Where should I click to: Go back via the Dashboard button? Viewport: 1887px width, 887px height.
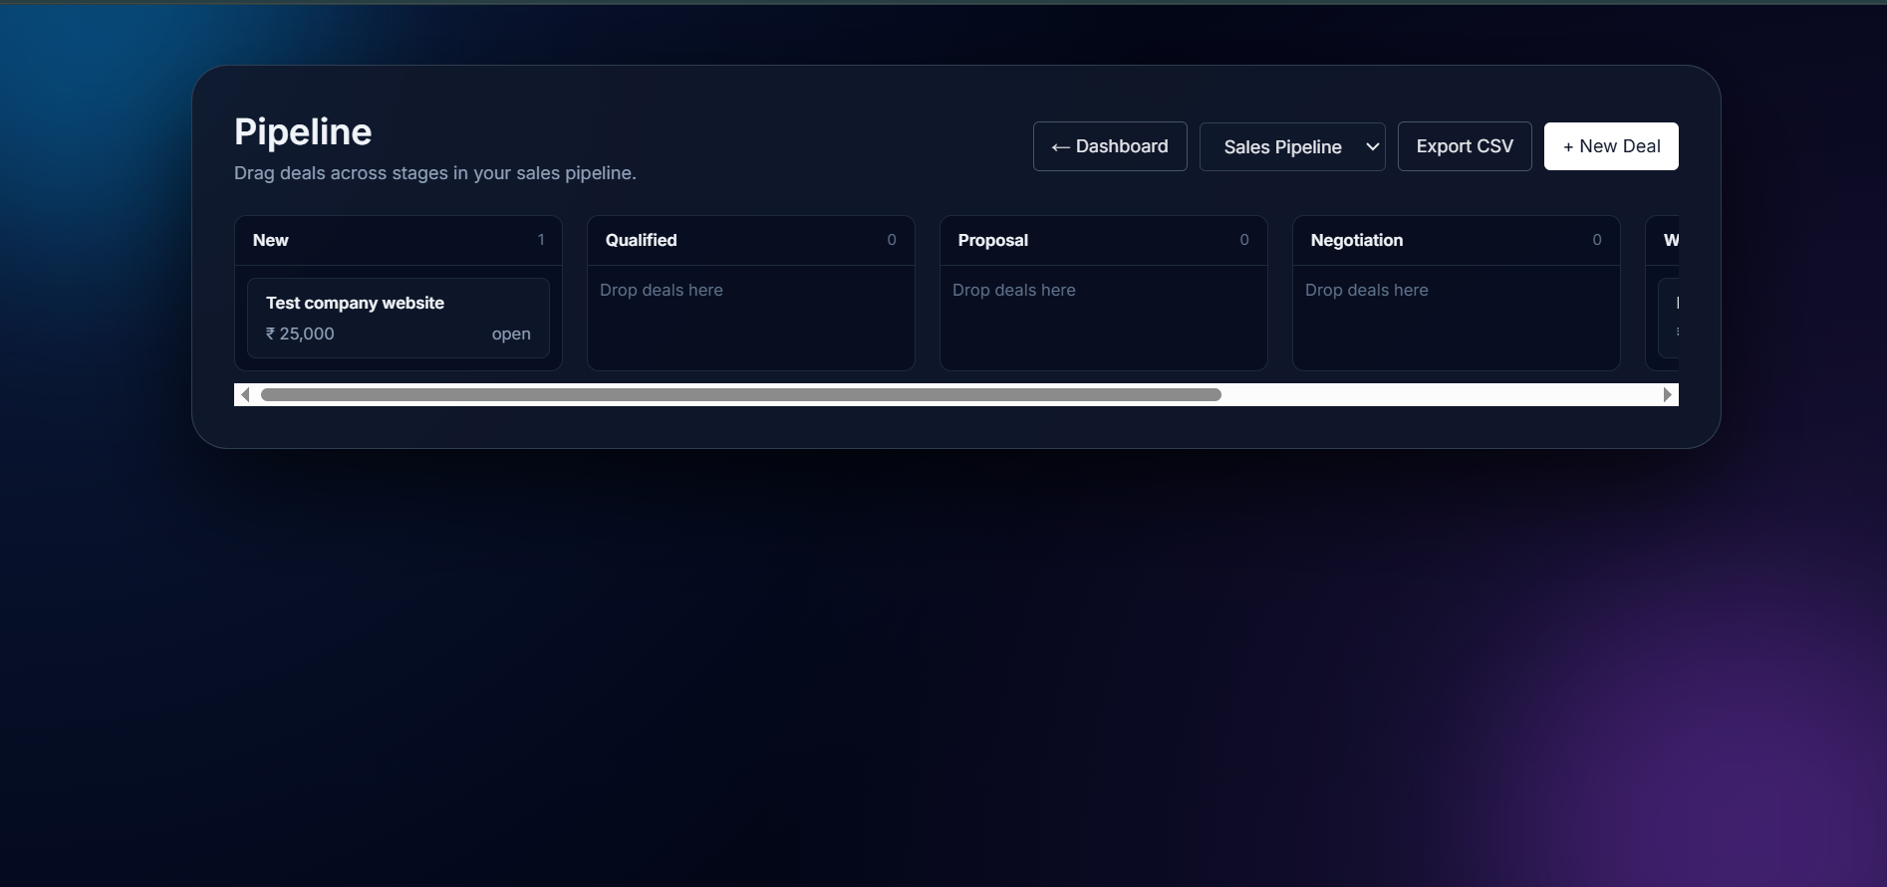click(1109, 146)
